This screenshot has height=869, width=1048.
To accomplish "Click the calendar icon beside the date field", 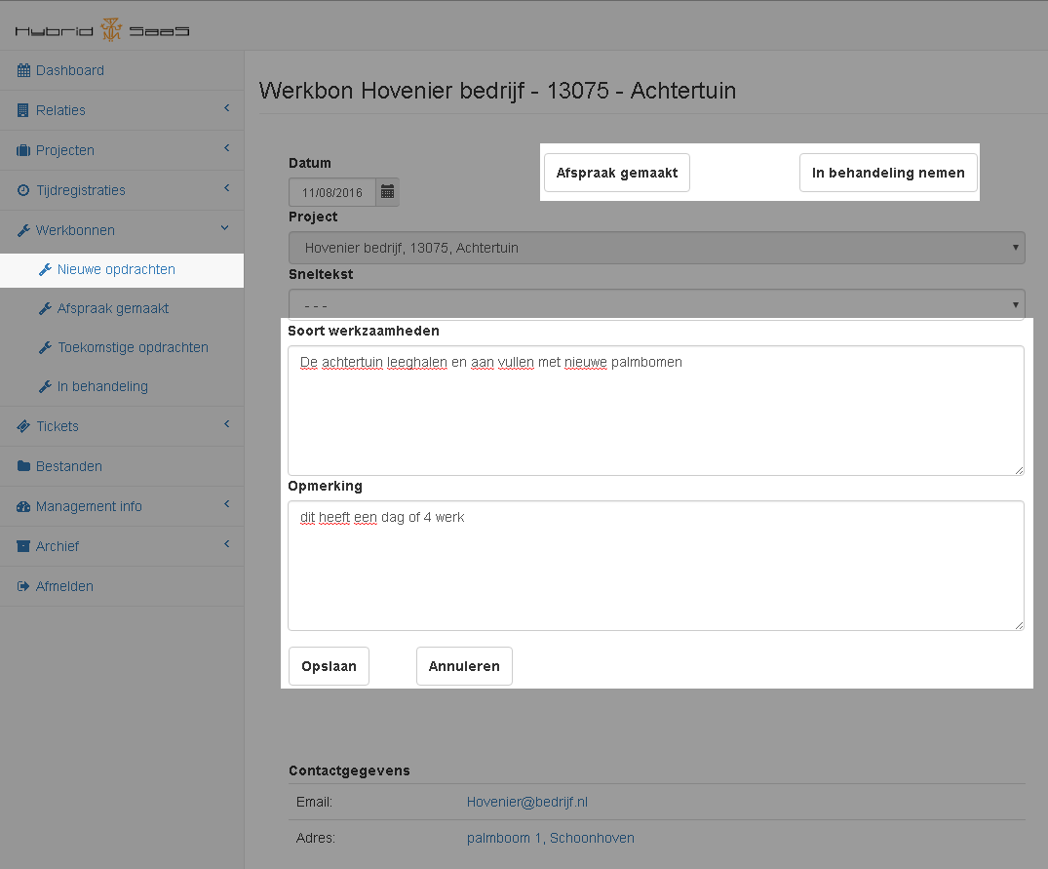I will click(x=387, y=192).
